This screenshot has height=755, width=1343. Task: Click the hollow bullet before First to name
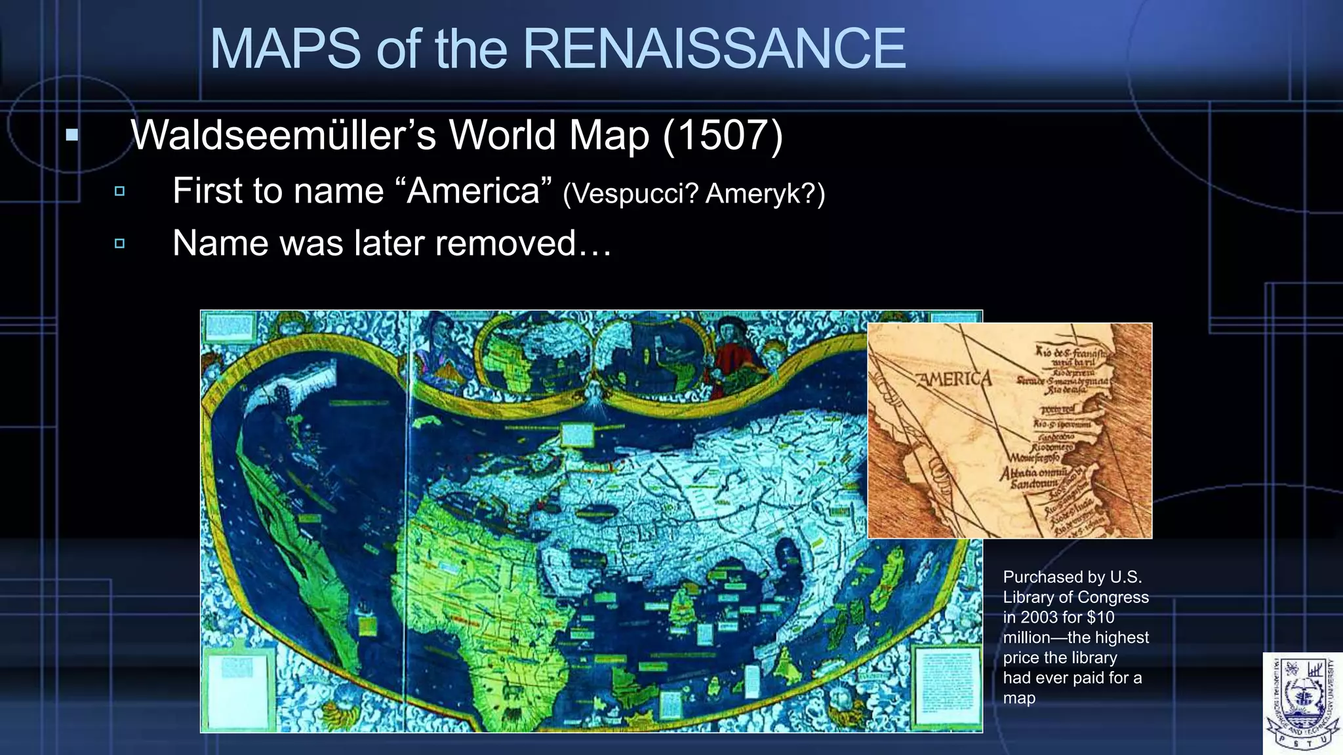119,191
